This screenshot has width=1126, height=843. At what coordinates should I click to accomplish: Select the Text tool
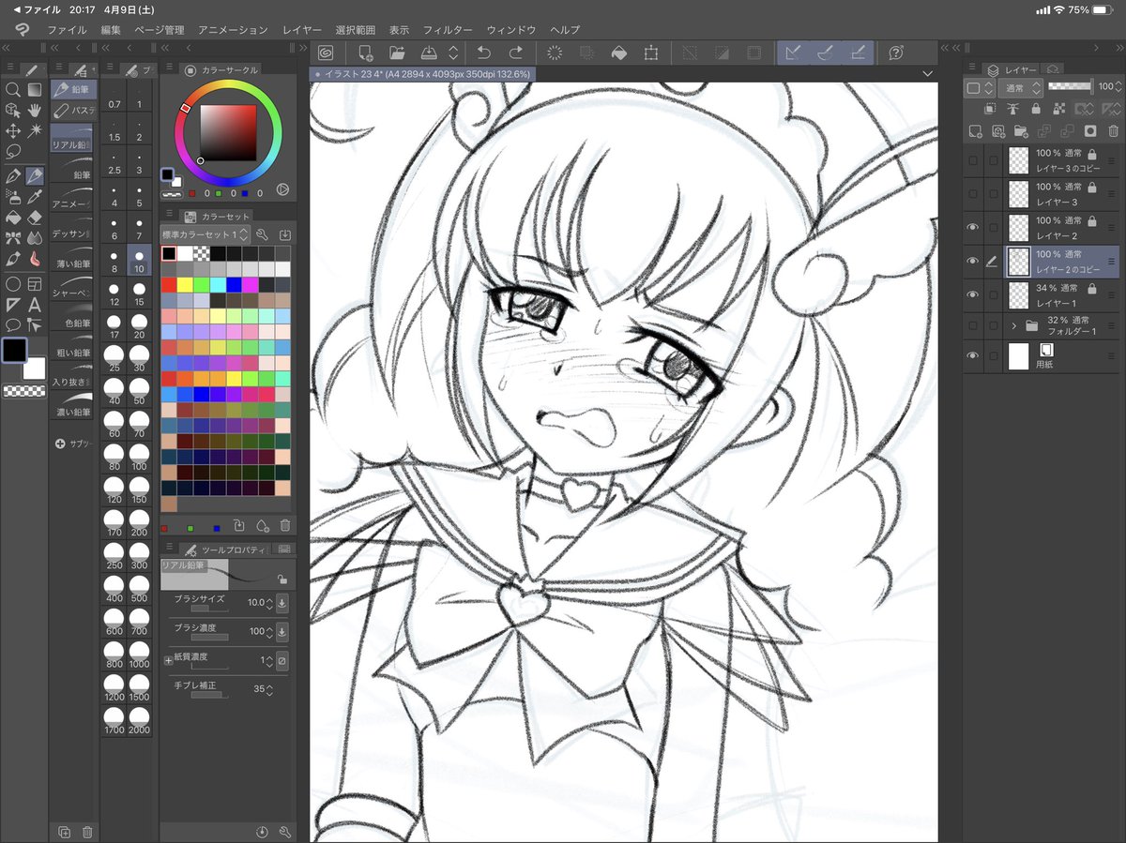click(x=35, y=305)
